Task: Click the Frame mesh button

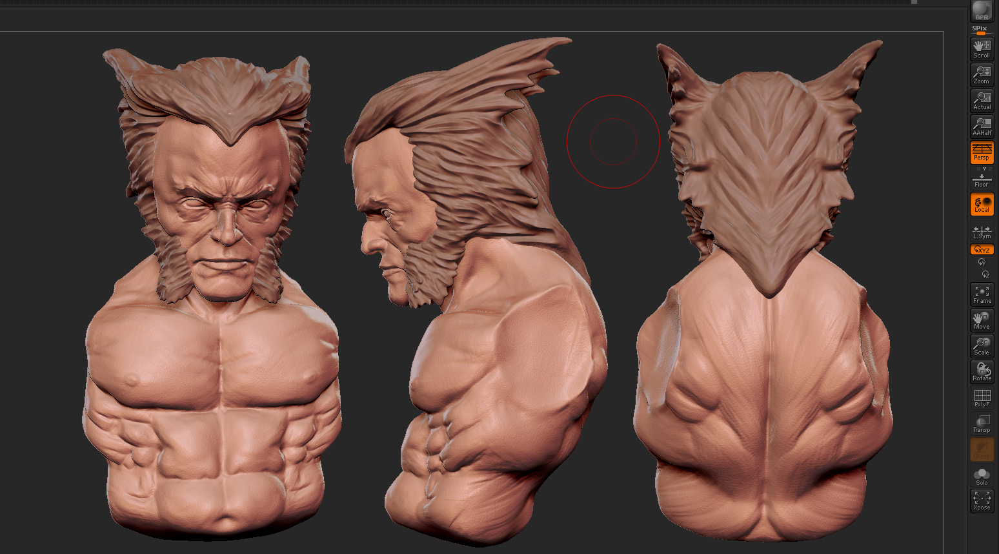Action: [982, 294]
